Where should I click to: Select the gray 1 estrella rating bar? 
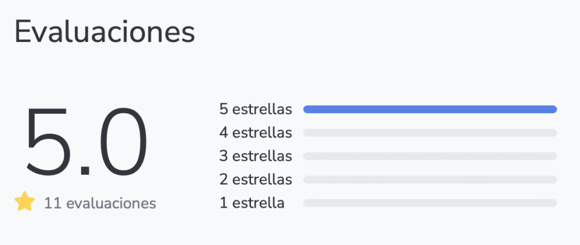(430, 203)
